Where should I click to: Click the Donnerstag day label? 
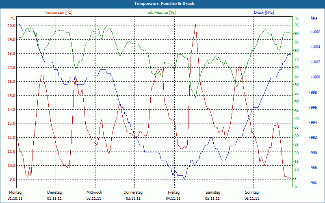[x=133, y=192]
